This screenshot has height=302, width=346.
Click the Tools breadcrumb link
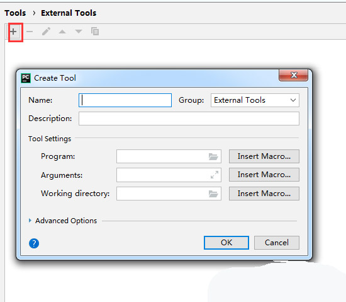[x=15, y=13]
